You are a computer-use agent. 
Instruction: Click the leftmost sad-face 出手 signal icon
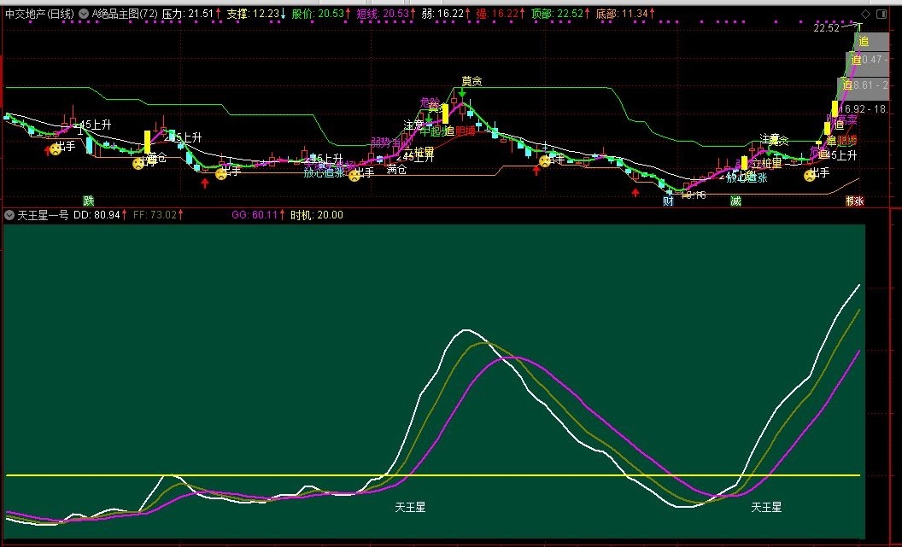point(56,149)
